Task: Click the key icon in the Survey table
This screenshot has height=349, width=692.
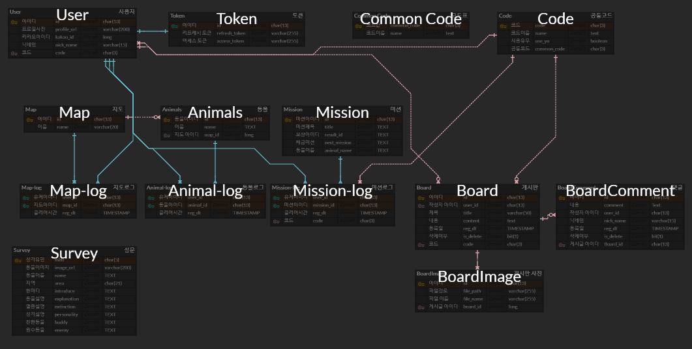Action: tap(18, 260)
